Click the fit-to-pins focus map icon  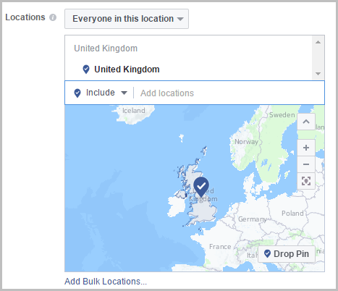(306, 181)
